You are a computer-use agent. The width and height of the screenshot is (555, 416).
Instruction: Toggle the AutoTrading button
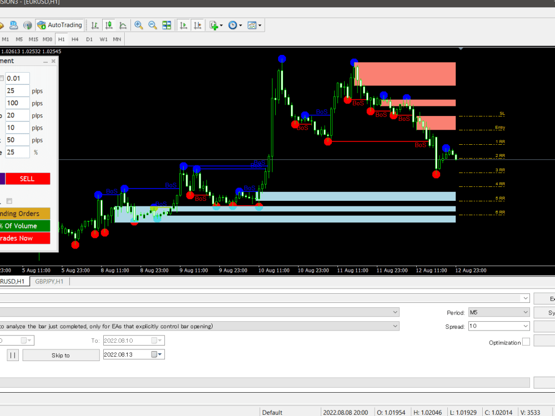(x=60, y=25)
